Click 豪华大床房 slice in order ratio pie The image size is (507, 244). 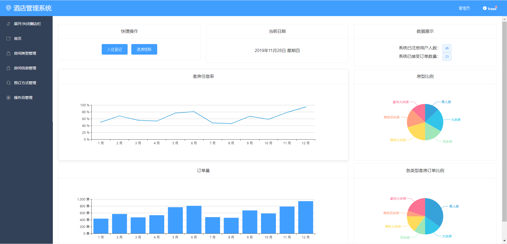coord(418,208)
